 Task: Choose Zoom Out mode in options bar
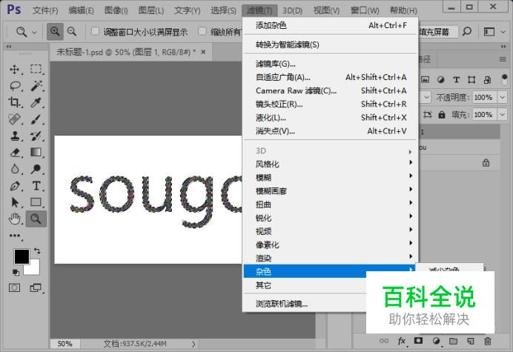click(72, 31)
